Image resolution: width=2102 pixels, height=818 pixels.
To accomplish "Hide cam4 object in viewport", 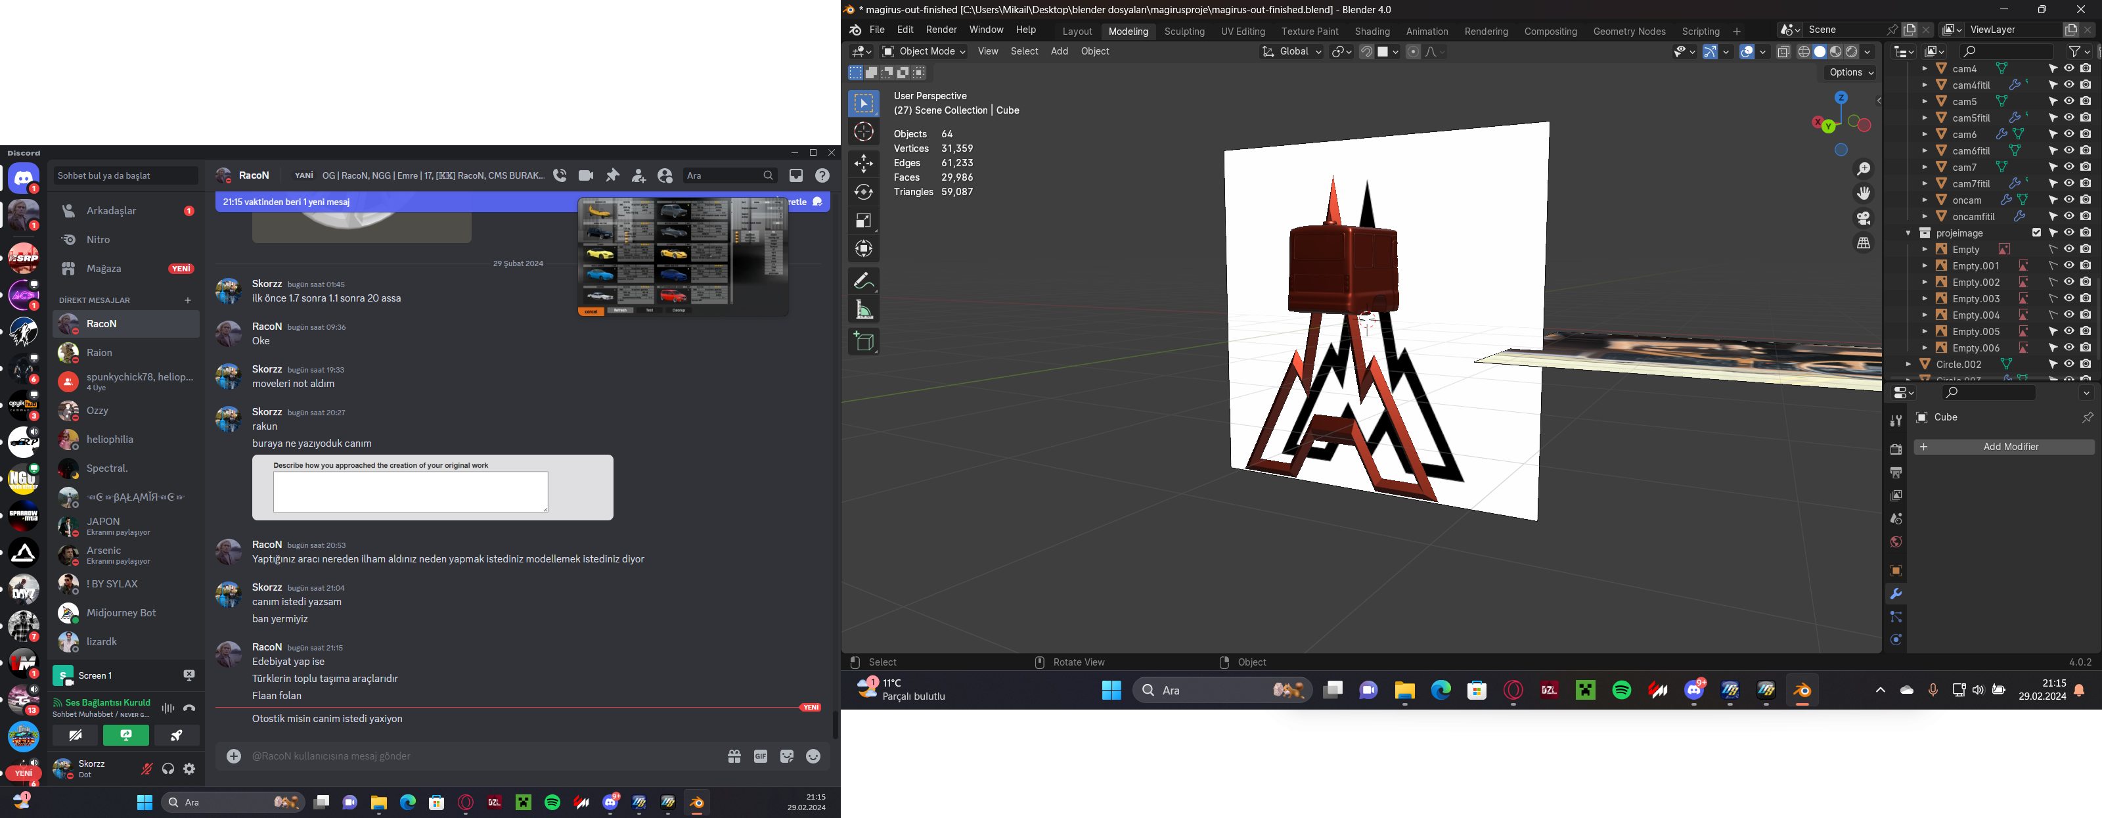I will coord(2069,68).
